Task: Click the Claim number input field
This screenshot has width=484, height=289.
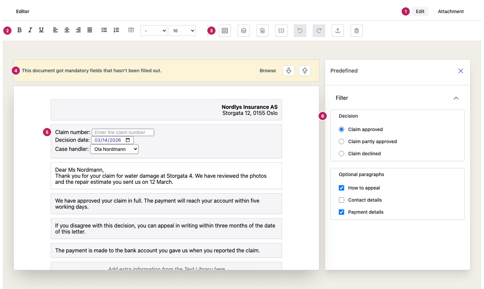Action: coord(123,132)
